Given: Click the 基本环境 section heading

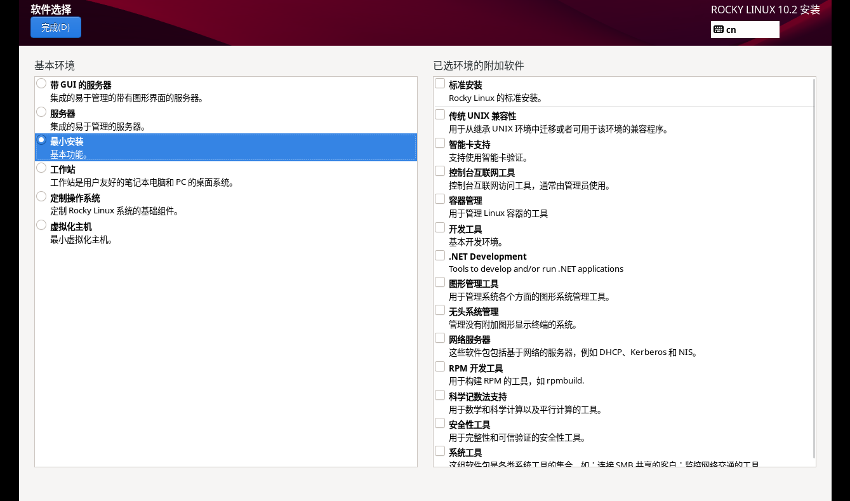Looking at the screenshot, I should point(55,65).
